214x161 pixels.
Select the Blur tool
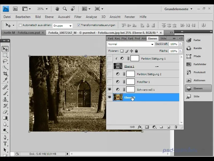[5, 124]
